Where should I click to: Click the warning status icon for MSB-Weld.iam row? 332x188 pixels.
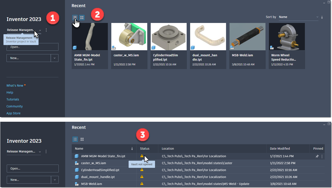click(x=142, y=184)
